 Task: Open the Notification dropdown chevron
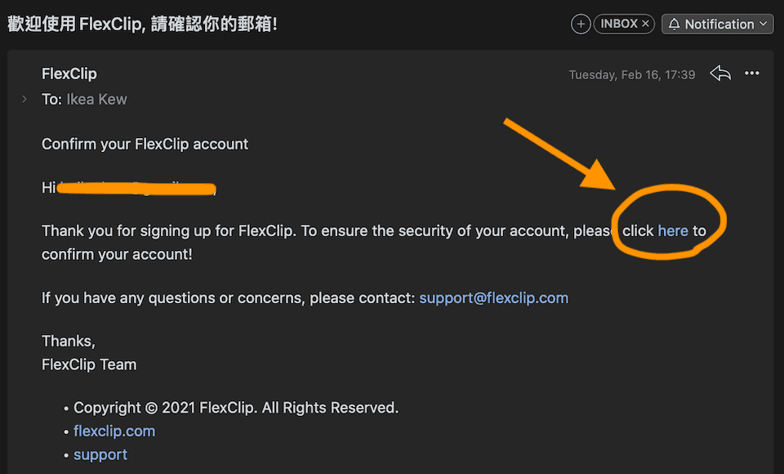point(764,25)
